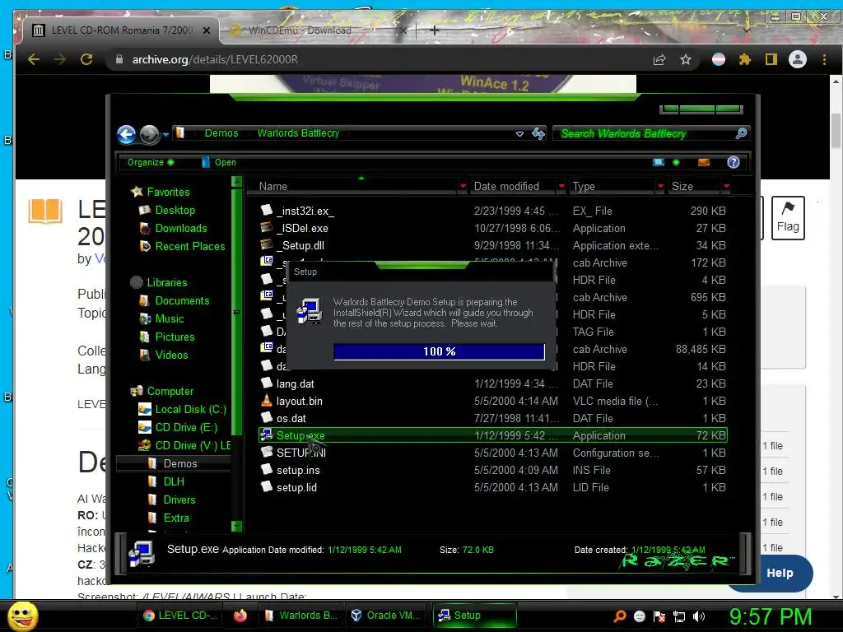The height and width of the screenshot is (632, 843).
Task: Open the Organize menu
Action: [x=150, y=162]
